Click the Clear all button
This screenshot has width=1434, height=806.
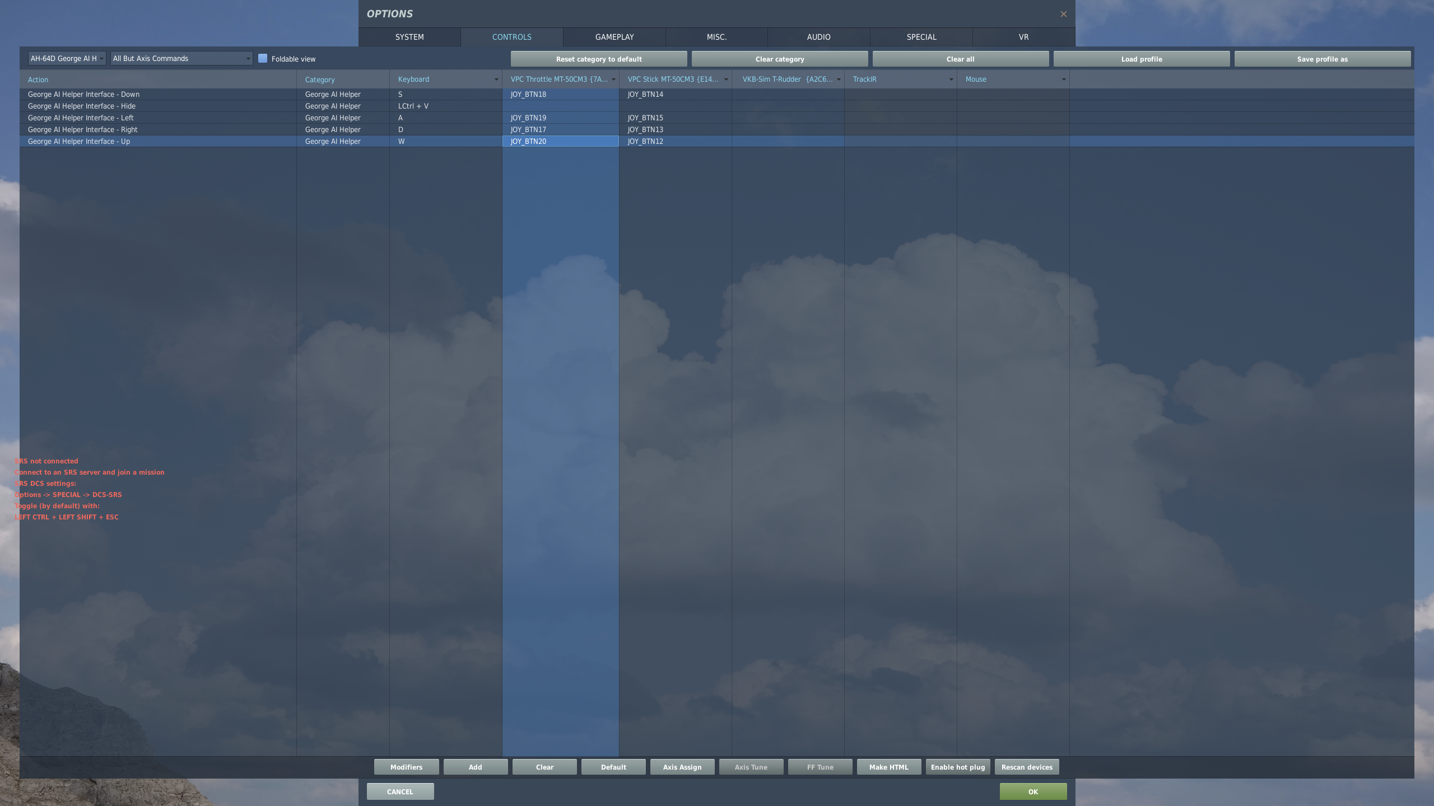point(961,59)
